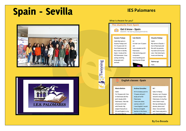Screen dimensions: 186x131
Task: Open the Susana Trabajo card
Action: coord(121,51)
